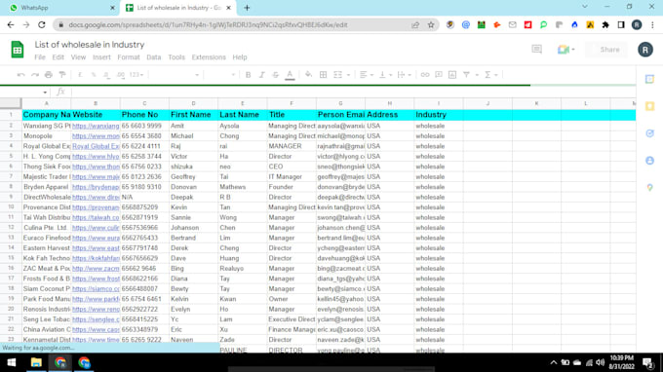663x372 pixels.
Task: Open the Windows Start menu
Action: (12, 362)
